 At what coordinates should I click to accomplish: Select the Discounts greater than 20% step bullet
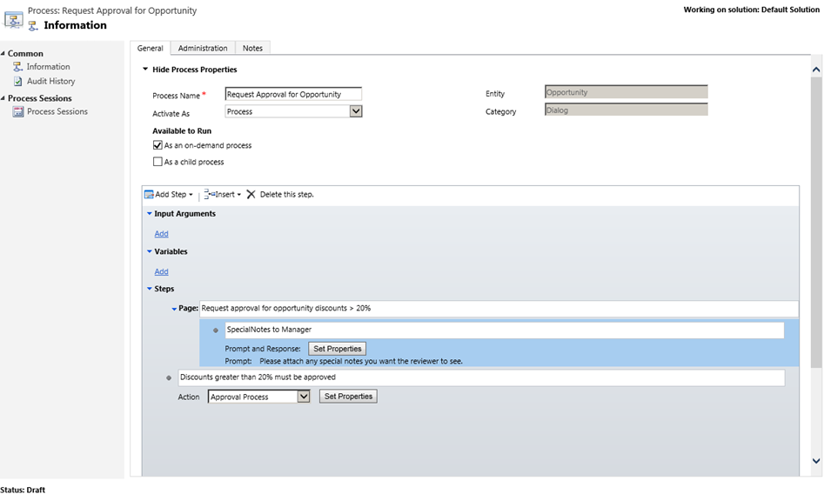pos(169,377)
